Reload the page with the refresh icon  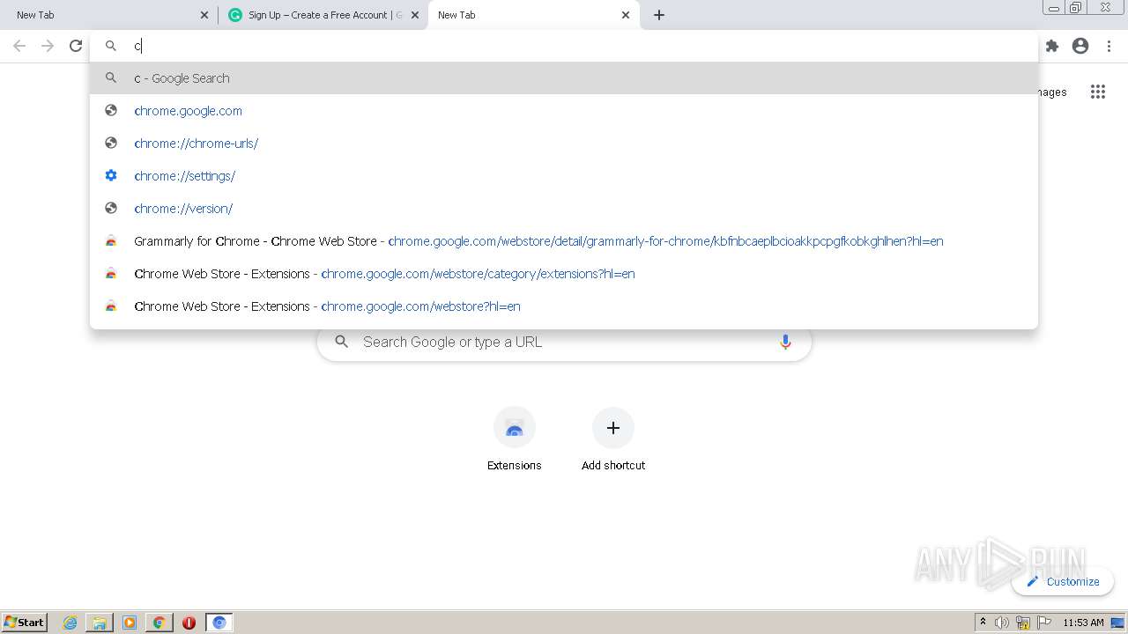point(76,46)
